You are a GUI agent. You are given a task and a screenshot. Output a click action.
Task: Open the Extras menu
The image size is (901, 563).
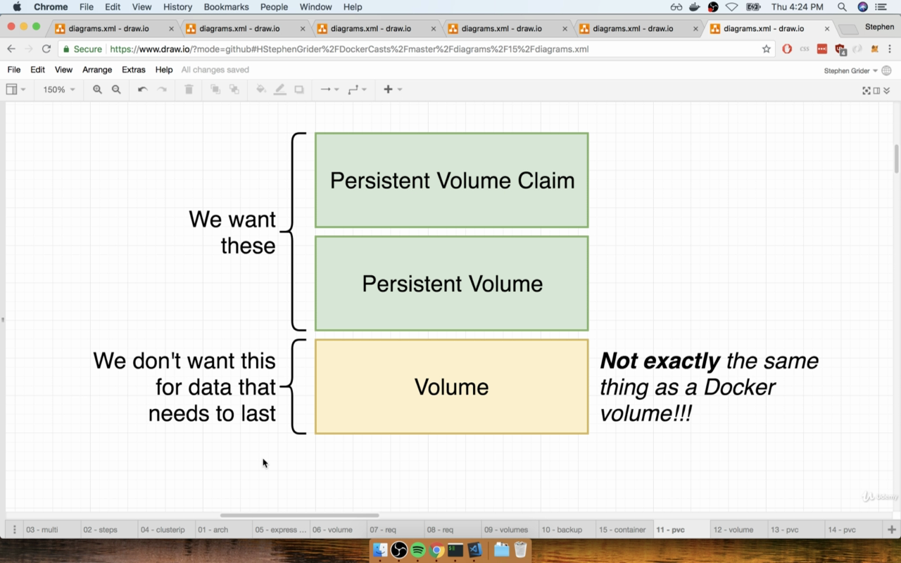click(x=134, y=70)
